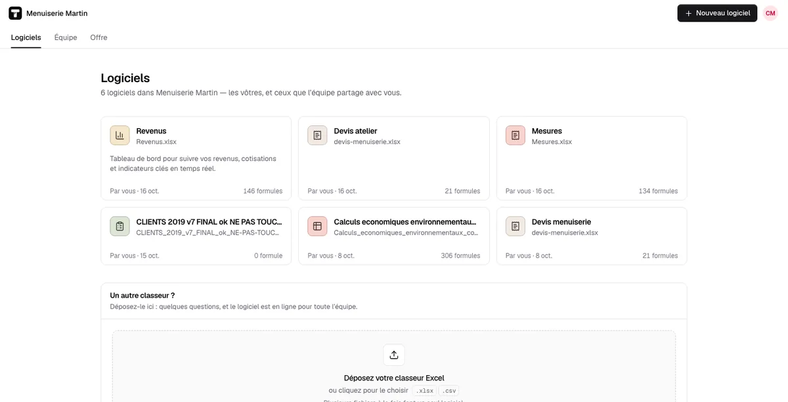Click the Devis menuiserie document icon

point(515,226)
